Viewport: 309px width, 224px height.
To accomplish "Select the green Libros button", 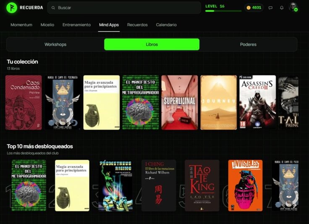I will (x=152, y=44).
